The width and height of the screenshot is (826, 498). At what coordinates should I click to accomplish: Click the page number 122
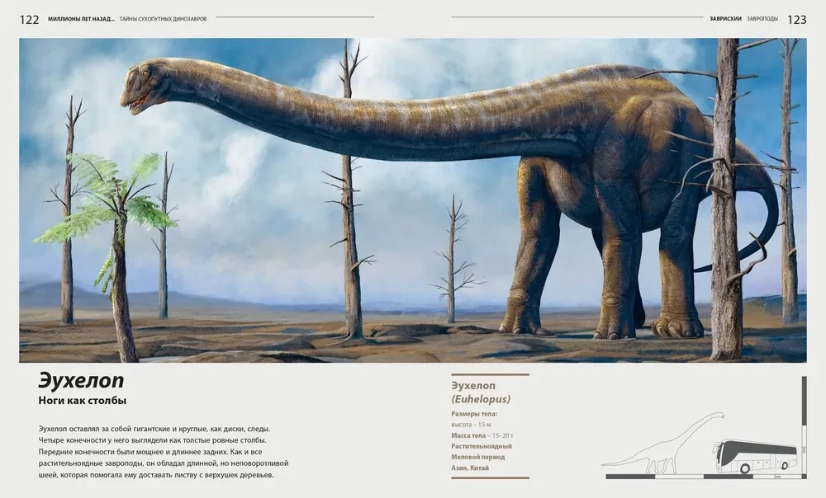[30, 20]
